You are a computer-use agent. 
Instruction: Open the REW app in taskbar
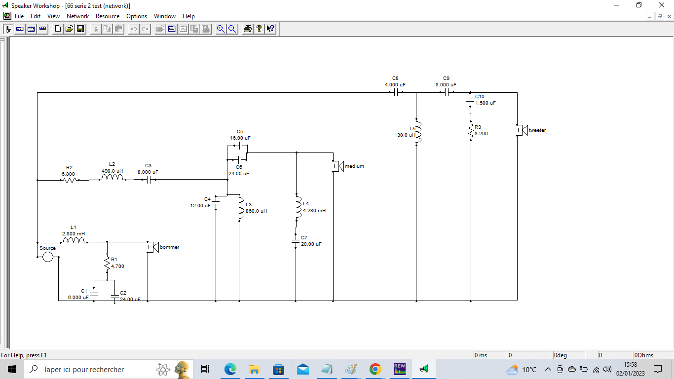(399, 369)
